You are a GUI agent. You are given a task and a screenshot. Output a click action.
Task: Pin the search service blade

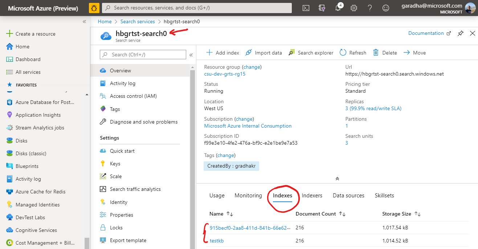coord(460,33)
